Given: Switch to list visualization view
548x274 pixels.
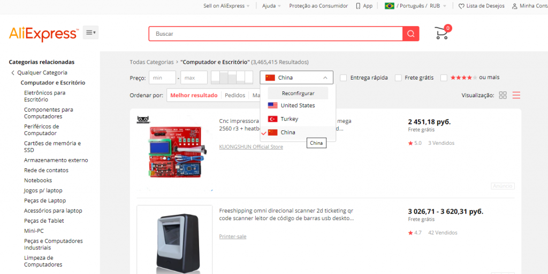Looking at the screenshot, I should [516, 95].
